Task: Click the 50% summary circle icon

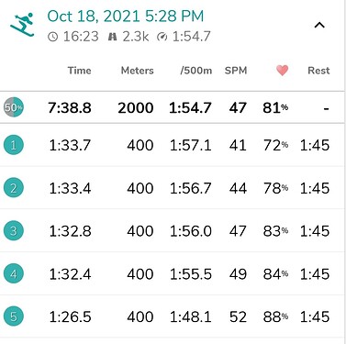Action: [x=14, y=107]
